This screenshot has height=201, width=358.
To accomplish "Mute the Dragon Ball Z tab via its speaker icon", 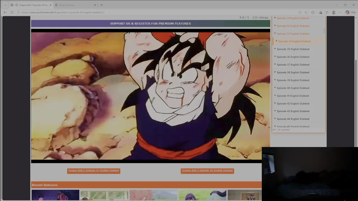I will (16, 5).
